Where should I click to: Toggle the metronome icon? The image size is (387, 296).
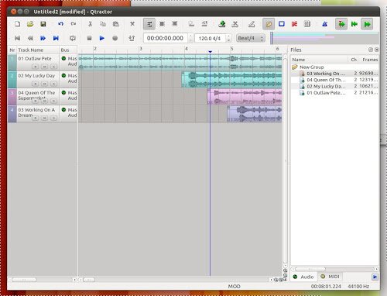point(324,24)
